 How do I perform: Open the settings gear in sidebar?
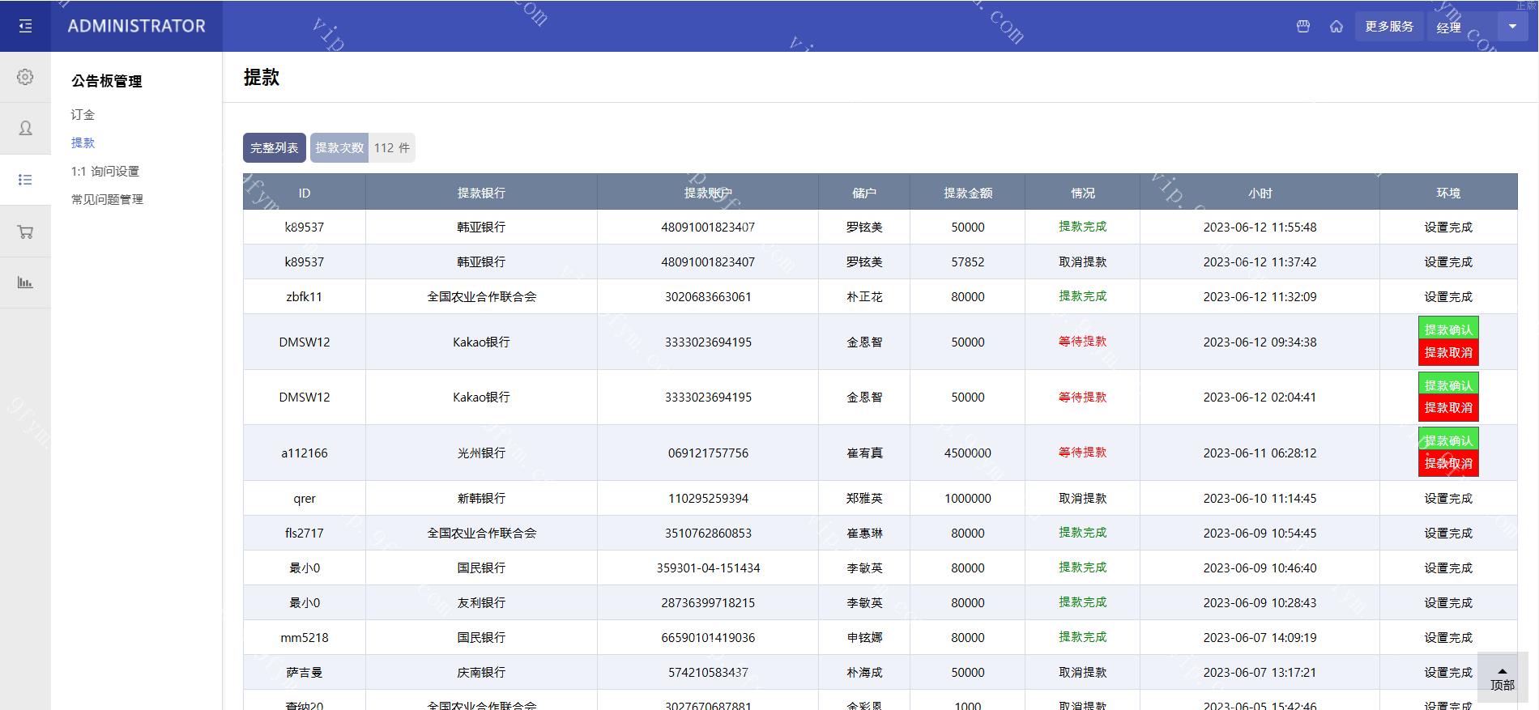25,77
